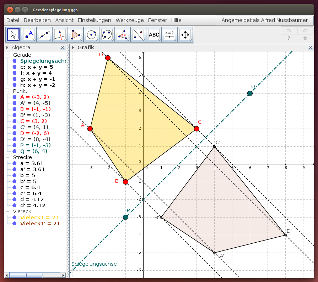Viewport: 318px width, 282px height.
Task: Open the Move Graphics View tool dropdown arrow
Action: (x=190, y=40)
